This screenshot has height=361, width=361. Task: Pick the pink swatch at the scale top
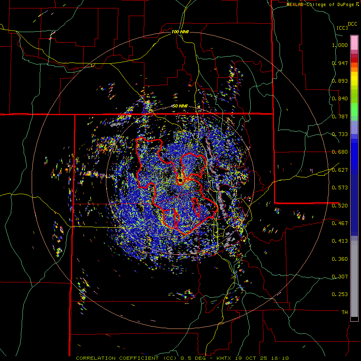pyautogui.click(x=354, y=43)
